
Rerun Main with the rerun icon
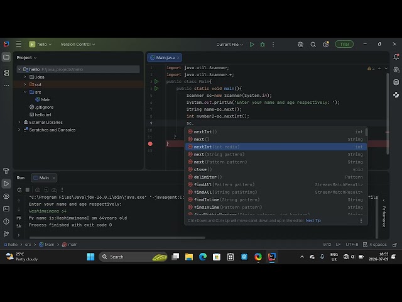19,190
